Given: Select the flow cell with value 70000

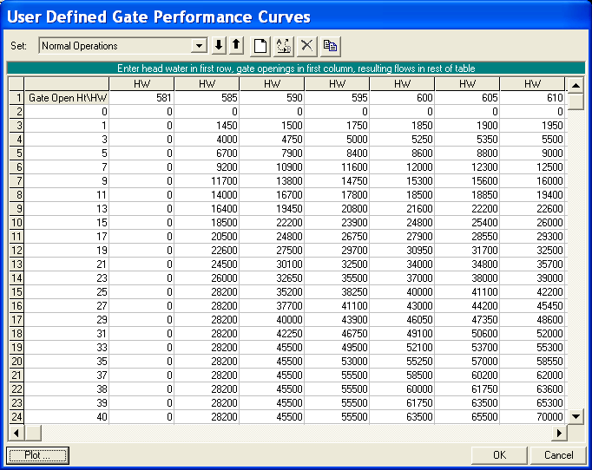Looking at the screenshot, I should [x=532, y=417].
